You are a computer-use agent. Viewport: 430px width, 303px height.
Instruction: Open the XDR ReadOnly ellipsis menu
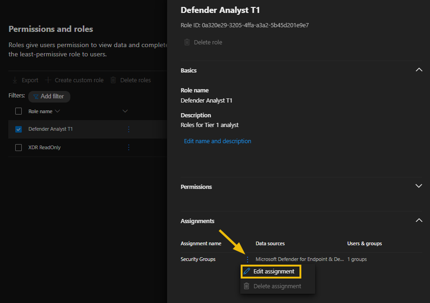(129, 147)
